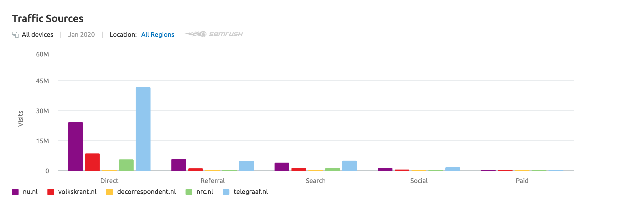Toggle telegraaf.nl blue legend swatch
Viewport: 624px width, 210px height.
tap(226, 192)
